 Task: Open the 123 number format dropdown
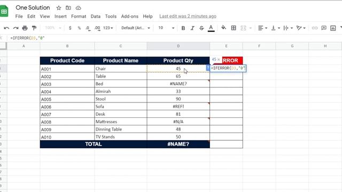tap(108, 28)
